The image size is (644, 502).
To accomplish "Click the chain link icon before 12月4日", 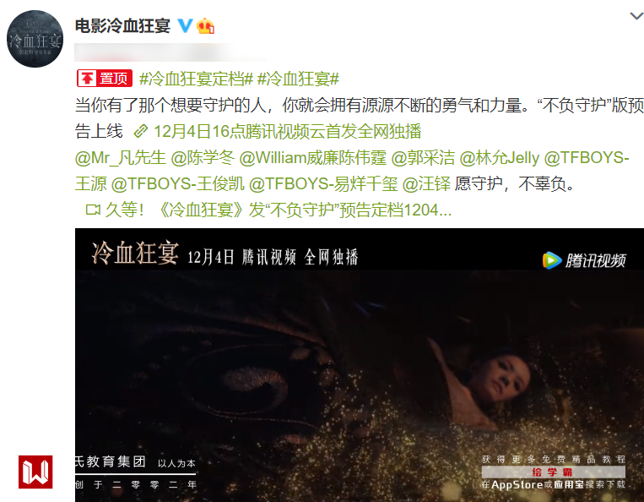I will click(140, 132).
